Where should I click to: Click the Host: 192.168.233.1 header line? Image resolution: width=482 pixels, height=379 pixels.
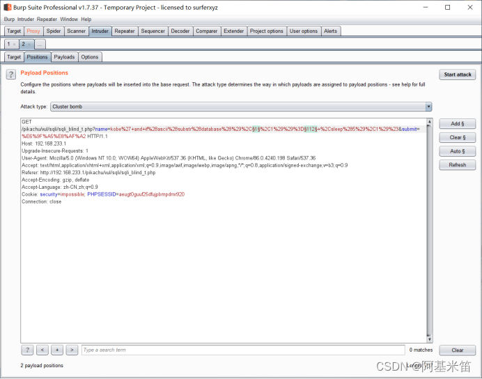[44, 144]
